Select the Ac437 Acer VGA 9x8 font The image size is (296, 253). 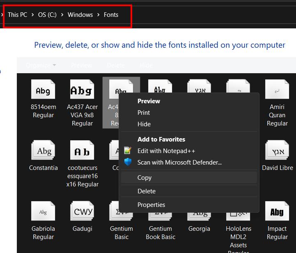pyautogui.click(x=82, y=90)
